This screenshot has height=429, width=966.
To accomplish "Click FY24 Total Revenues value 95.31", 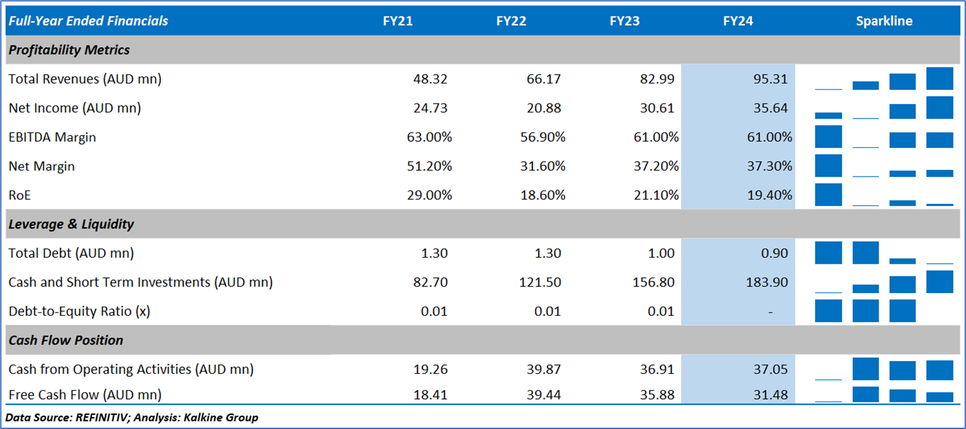I will coord(771,79).
